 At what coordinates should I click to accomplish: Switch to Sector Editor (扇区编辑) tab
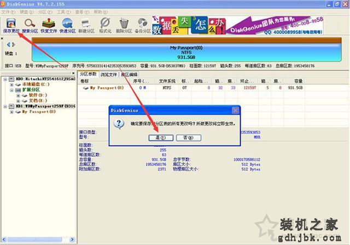129,74
